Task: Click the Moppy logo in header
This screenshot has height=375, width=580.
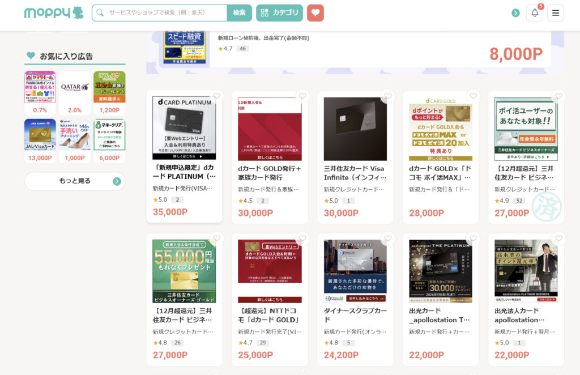Action: click(54, 12)
